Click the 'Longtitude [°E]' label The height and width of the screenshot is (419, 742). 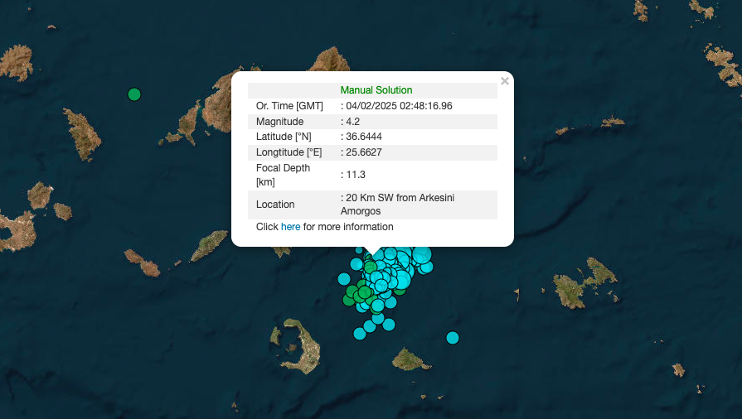(289, 152)
